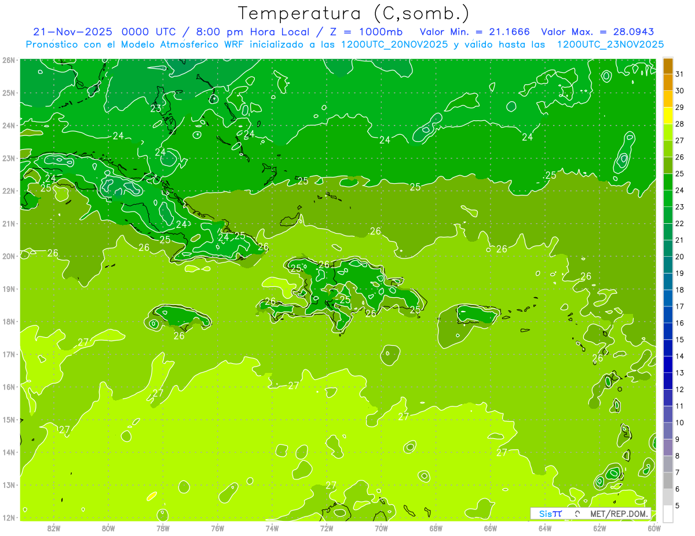The image size is (695, 536).
Task: Select the teal legend swatch between 19 and 20
Action: pos(668,265)
